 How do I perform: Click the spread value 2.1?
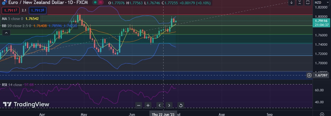click(x=24, y=11)
